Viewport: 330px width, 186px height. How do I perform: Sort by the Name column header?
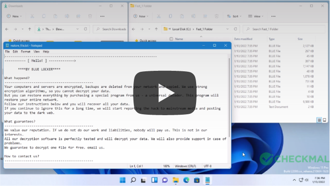(179, 39)
